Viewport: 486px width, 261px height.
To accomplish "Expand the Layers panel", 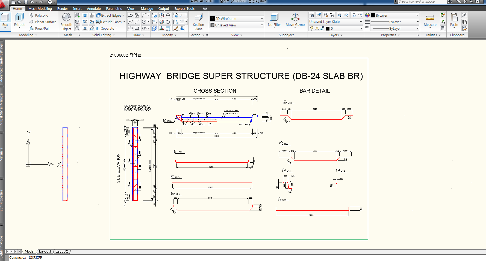I will (336, 35).
